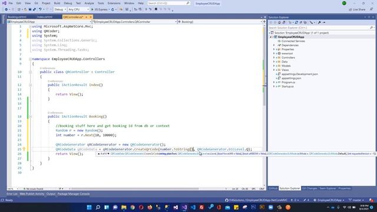Viewport: 377px width, 212px height.
Task: Open the File menu
Action: (11, 3)
